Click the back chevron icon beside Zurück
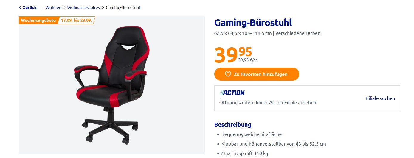The width and height of the screenshot is (414, 158). coord(20,7)
